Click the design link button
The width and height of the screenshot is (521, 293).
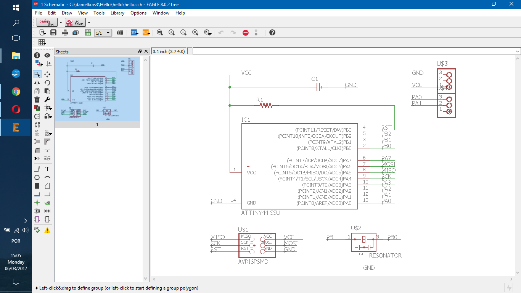click(x=47, y=23)
